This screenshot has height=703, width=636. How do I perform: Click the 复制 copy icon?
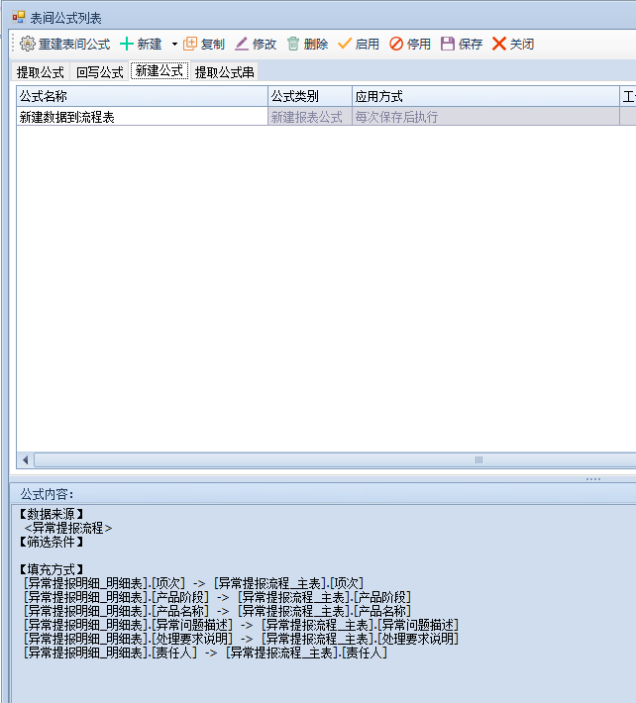tap(190, 45)
